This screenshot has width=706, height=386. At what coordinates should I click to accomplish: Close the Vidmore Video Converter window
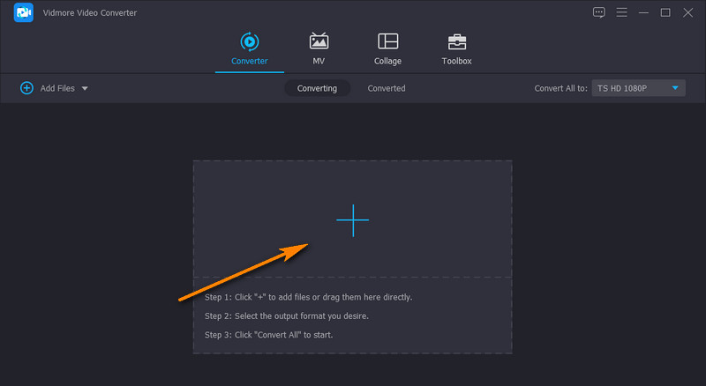[687, 12]
